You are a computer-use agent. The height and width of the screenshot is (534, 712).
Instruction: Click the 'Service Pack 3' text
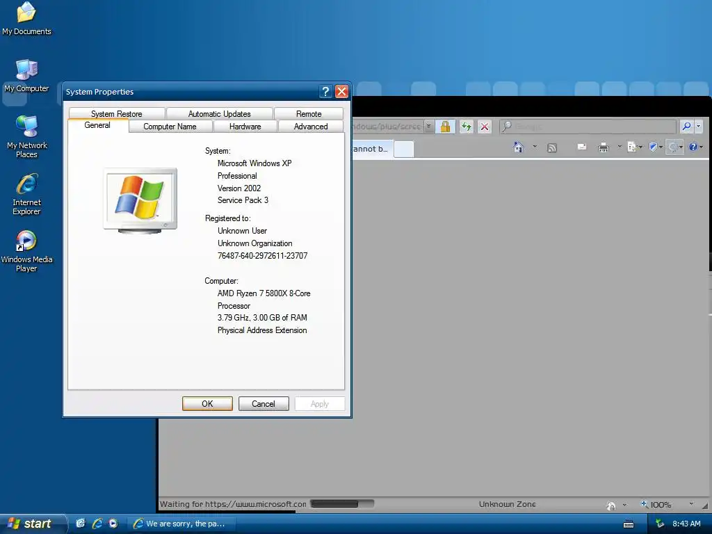pyautogui.click(x=243, y=200)
